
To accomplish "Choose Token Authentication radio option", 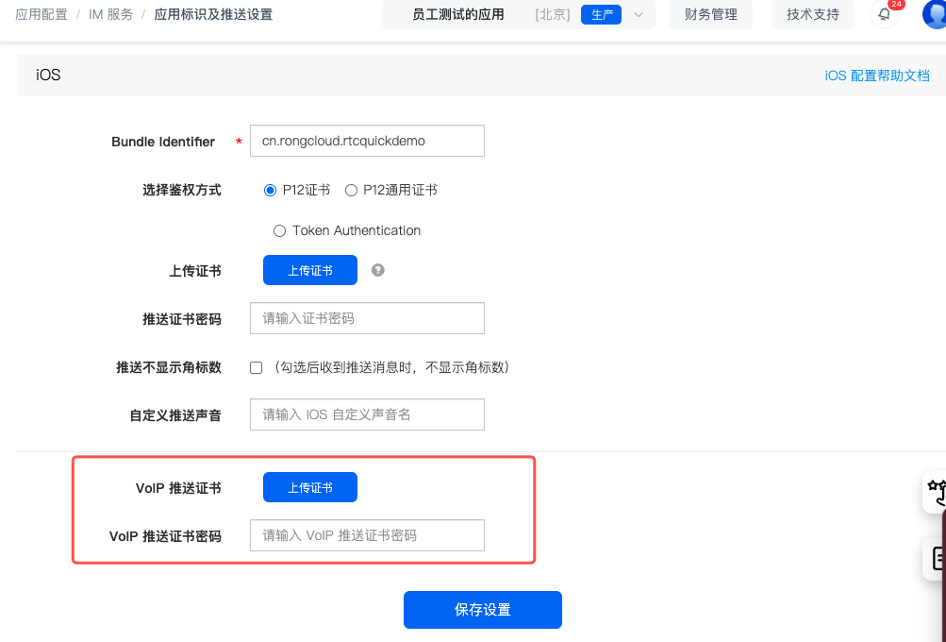I will click(x=279, y=230).
